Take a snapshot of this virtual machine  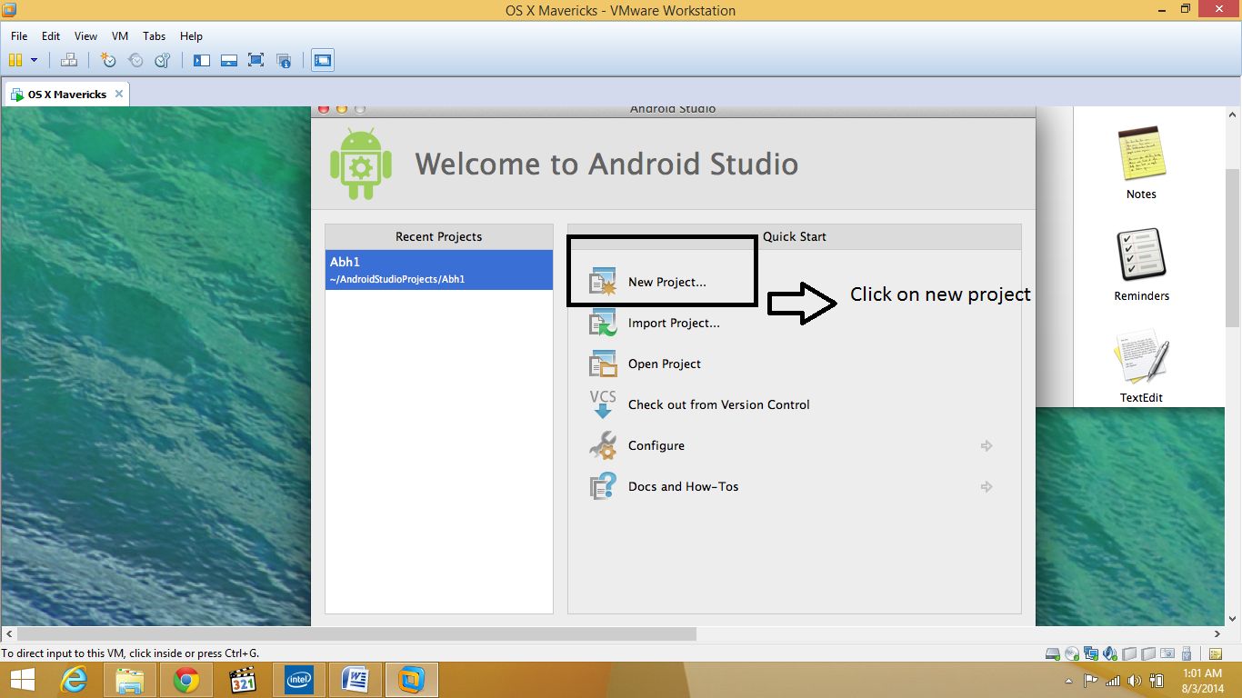(108, 60)
